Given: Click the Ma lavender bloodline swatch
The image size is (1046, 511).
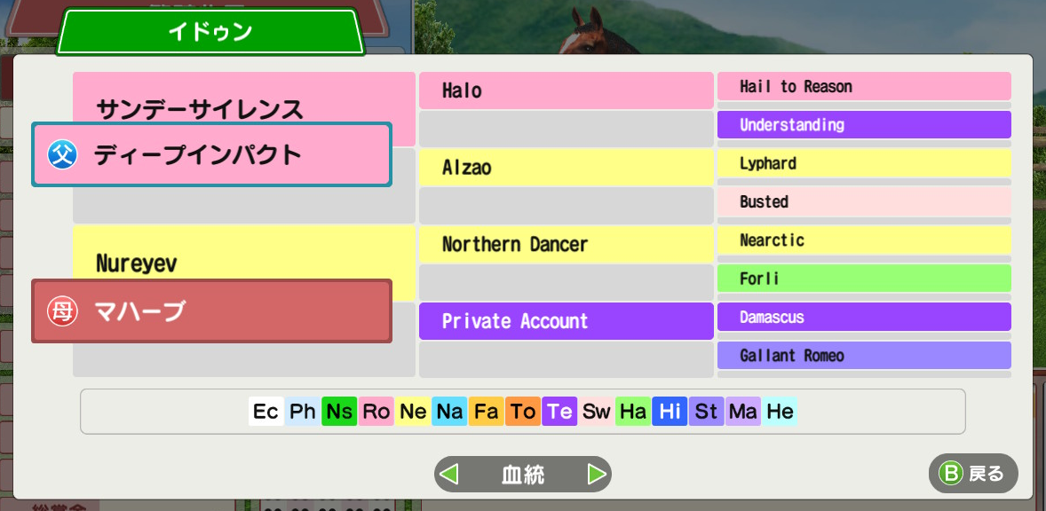Looking at the screenshot, I should (743, 412).
